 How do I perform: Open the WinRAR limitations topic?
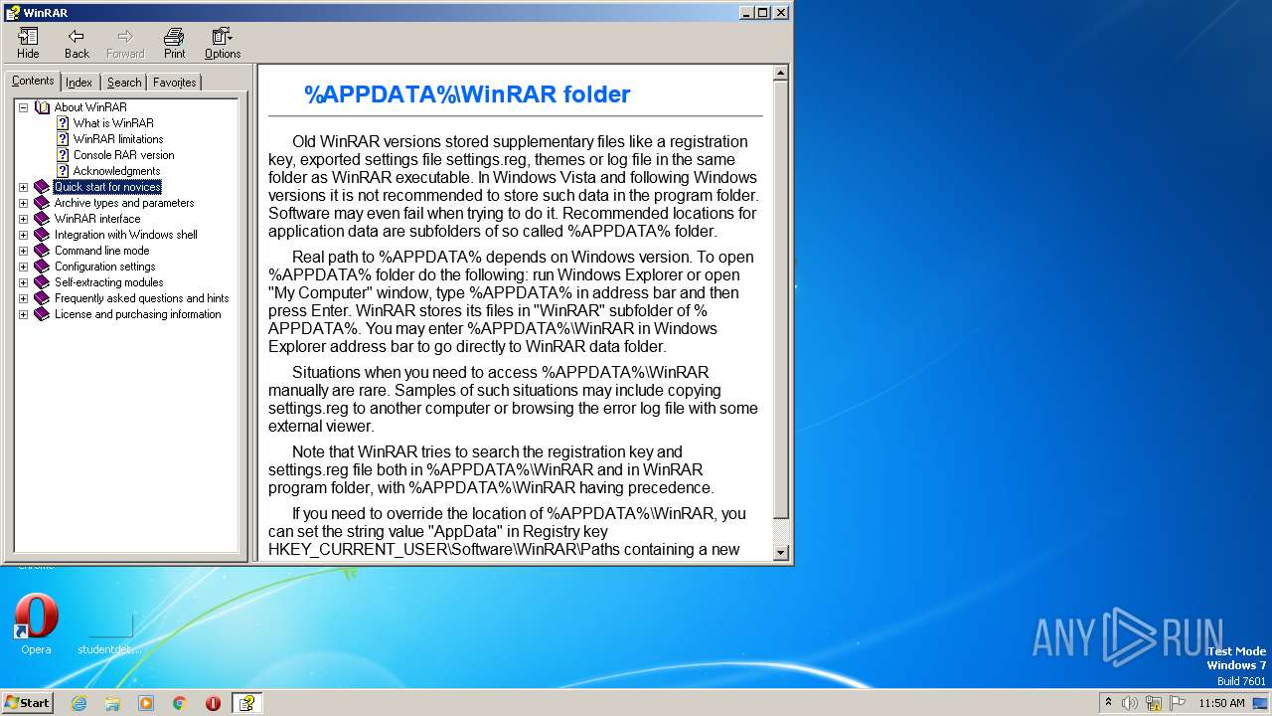118,139
